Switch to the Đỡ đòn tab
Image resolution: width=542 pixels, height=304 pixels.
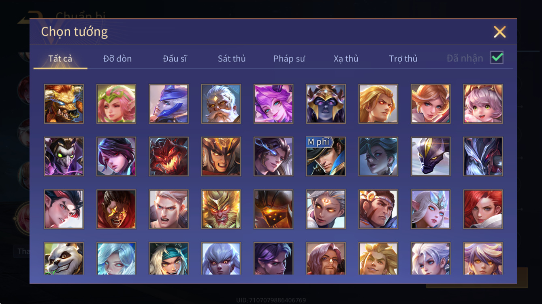[117, 59]
